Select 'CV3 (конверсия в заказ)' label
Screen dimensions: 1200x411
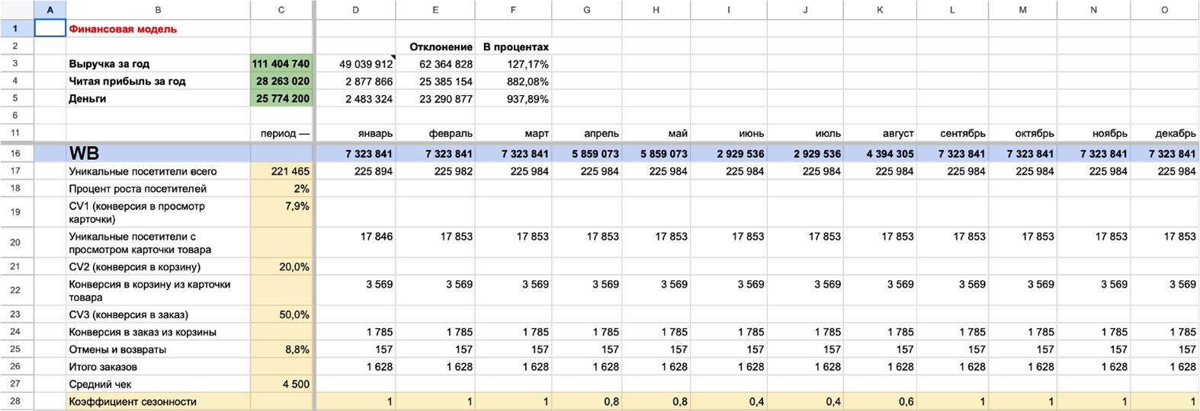158,314
